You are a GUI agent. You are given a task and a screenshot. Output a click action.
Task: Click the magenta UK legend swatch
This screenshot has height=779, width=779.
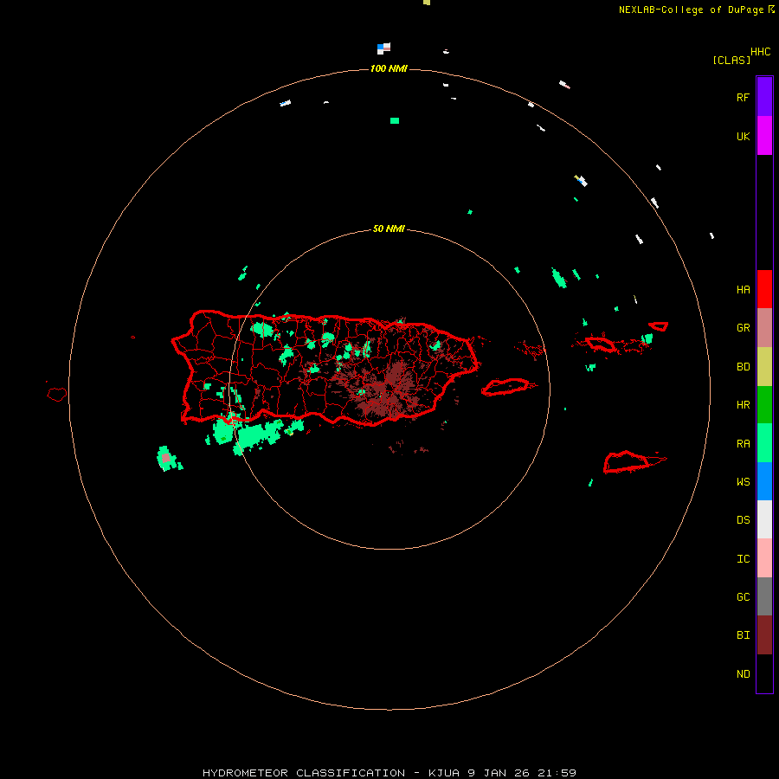point(764,136)
